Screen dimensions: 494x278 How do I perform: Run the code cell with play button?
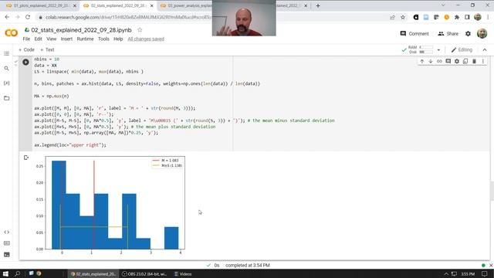(25, 62)
